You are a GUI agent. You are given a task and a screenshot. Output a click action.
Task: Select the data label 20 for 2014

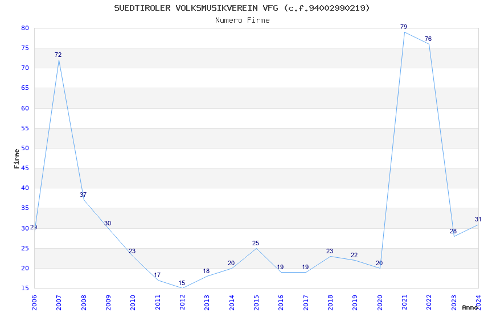(x=231, y=263)
